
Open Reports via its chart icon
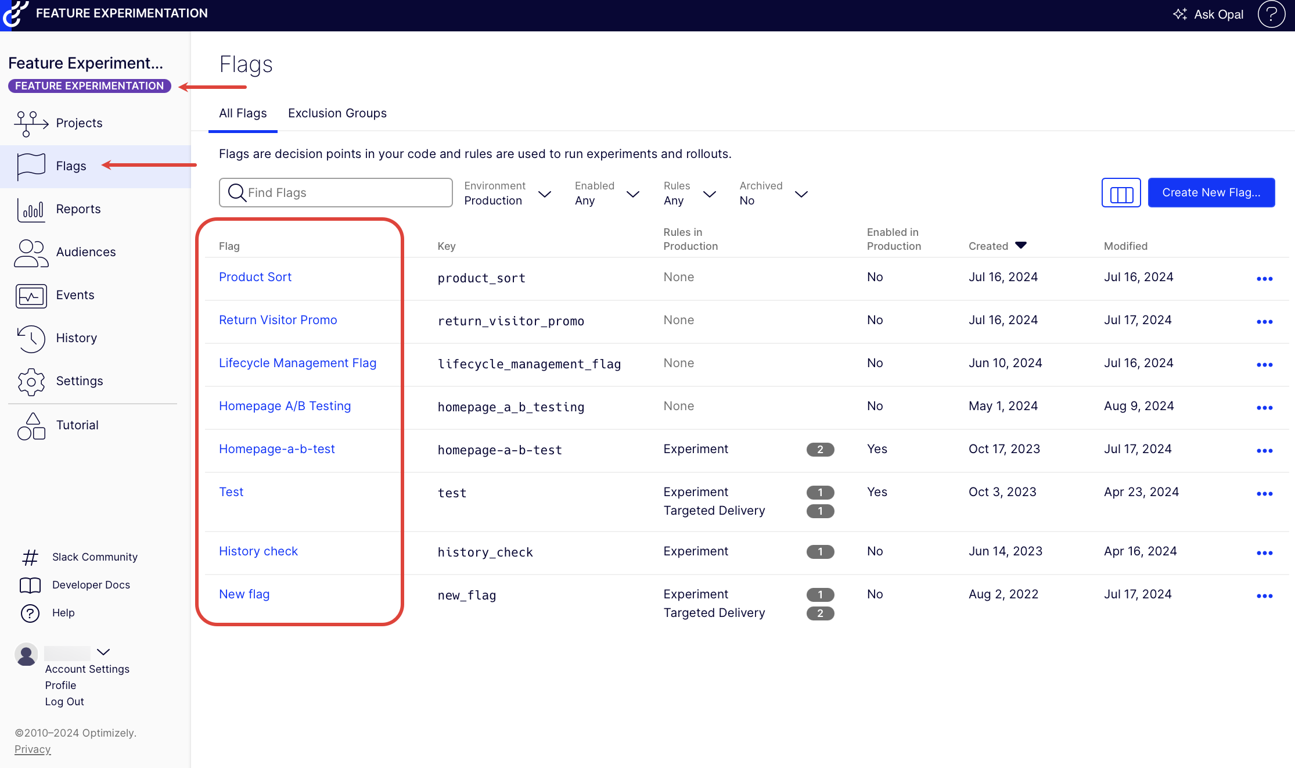click(30, 209)
